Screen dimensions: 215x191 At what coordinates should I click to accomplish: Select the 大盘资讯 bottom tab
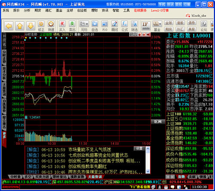point(95,177)
